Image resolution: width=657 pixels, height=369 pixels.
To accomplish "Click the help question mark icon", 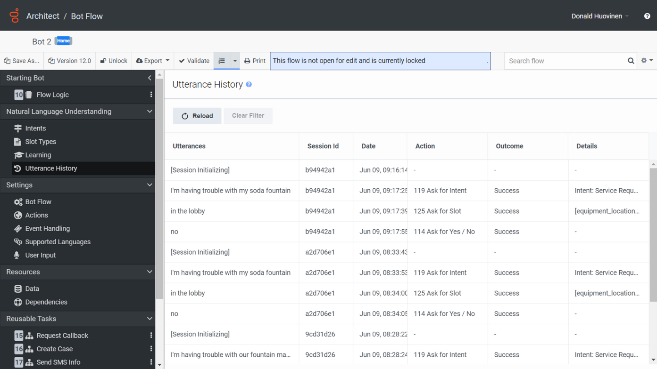I will (x=647, y=16).
